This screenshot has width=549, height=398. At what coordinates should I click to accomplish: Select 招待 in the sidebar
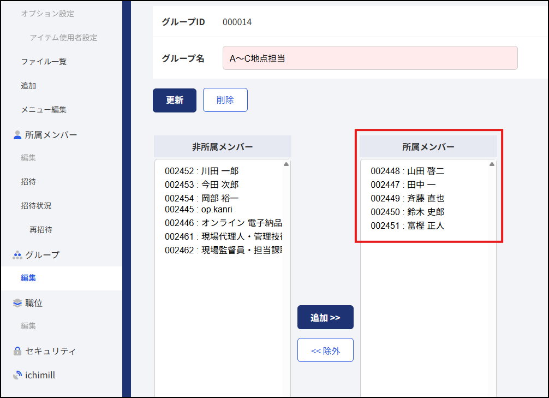(28, 182)
